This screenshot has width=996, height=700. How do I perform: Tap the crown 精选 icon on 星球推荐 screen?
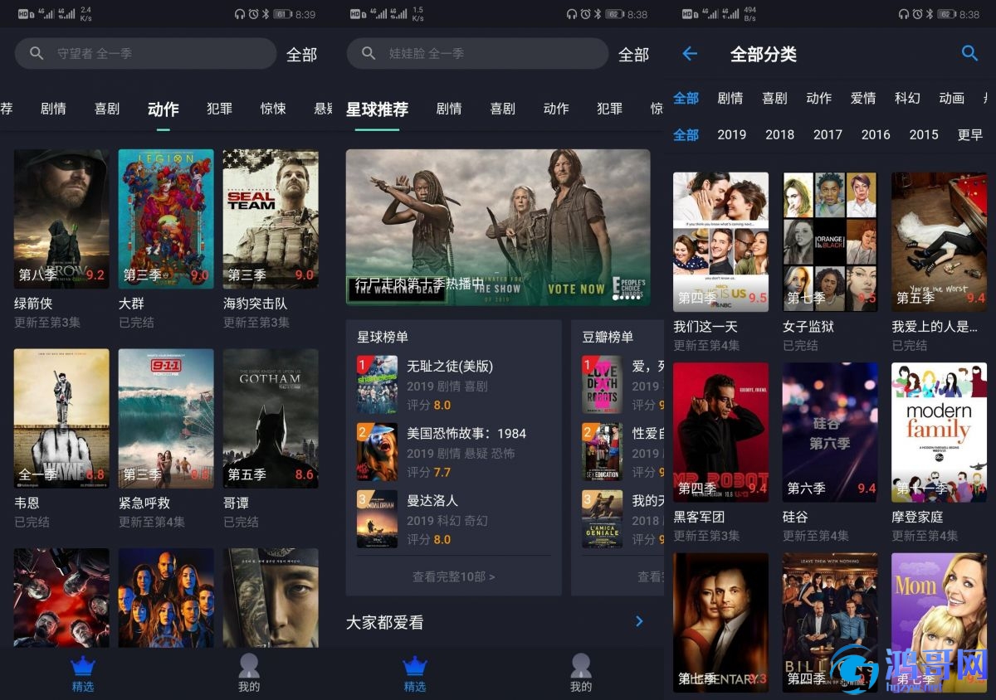click(415, 666)
